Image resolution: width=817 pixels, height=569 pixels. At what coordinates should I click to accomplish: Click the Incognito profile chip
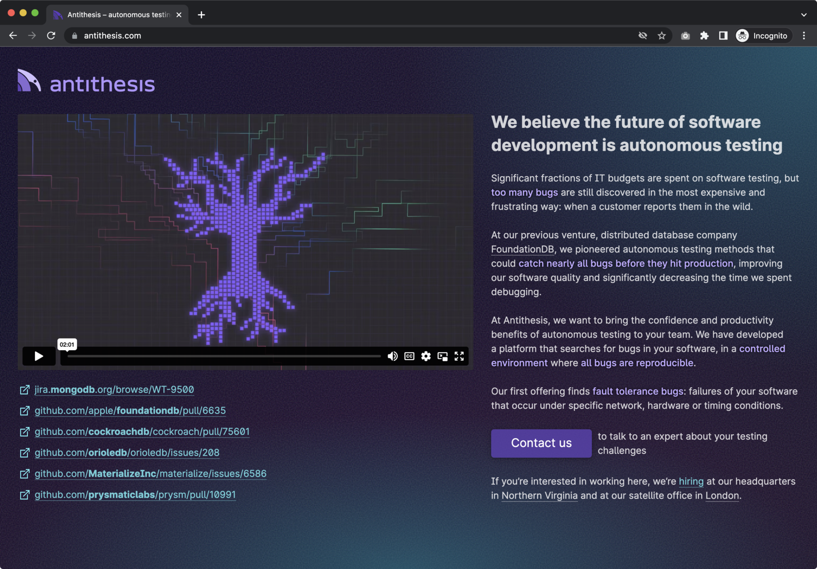tap(763, 36)
